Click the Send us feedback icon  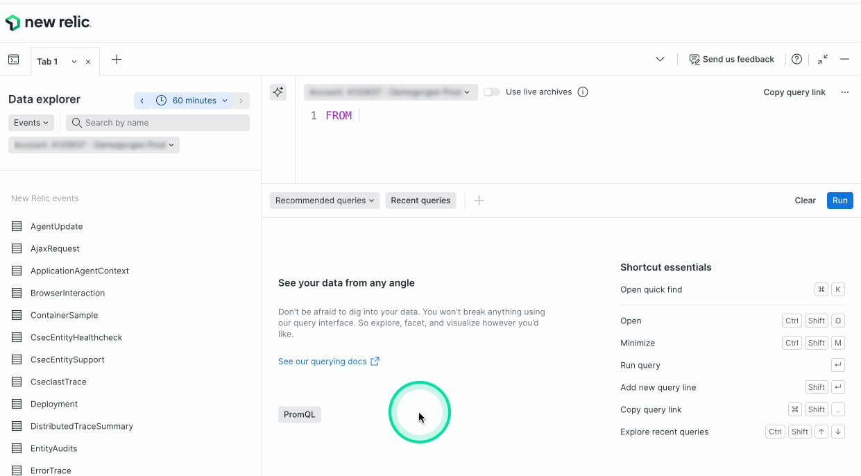[x=694, y=59]
